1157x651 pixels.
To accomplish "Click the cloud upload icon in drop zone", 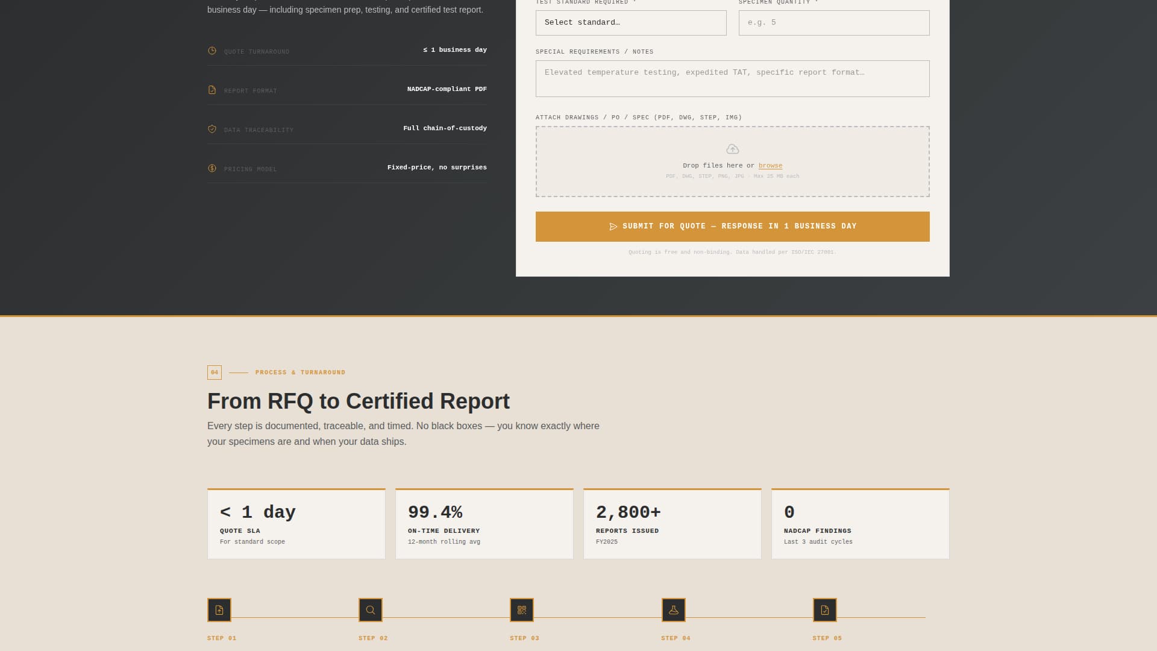I will [x=733, y=149].
